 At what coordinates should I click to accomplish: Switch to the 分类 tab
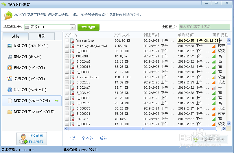16,36
